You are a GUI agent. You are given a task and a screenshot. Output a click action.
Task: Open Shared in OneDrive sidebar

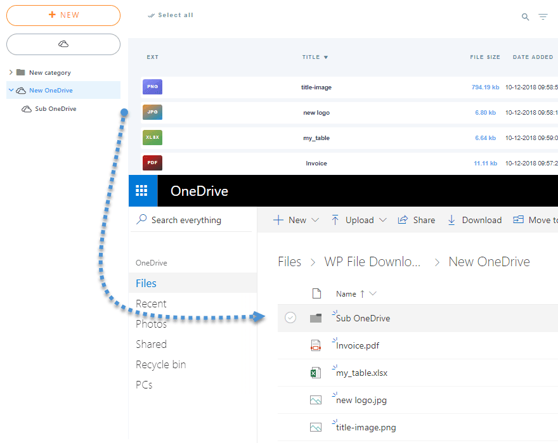[151, 344]
